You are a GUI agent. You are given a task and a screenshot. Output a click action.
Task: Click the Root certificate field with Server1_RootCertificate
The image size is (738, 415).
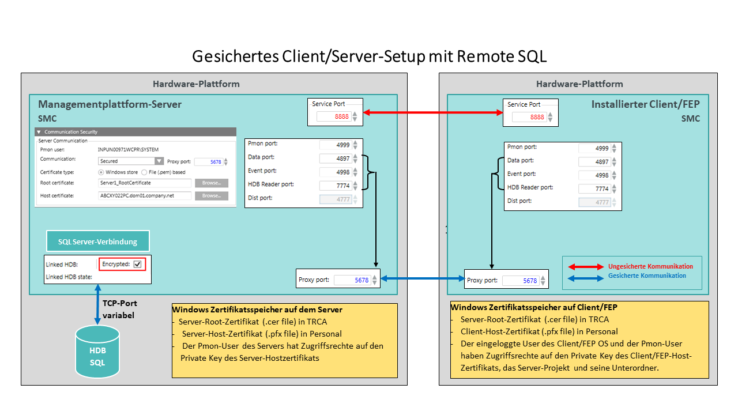coord(144,183)
